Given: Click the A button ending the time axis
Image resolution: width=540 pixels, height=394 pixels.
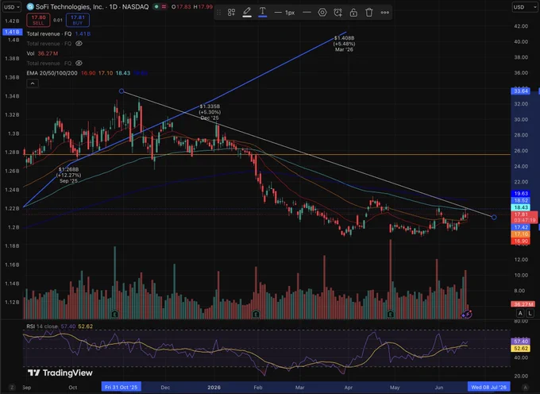Looking at the screenshot, I should click(x=525, y=387).
